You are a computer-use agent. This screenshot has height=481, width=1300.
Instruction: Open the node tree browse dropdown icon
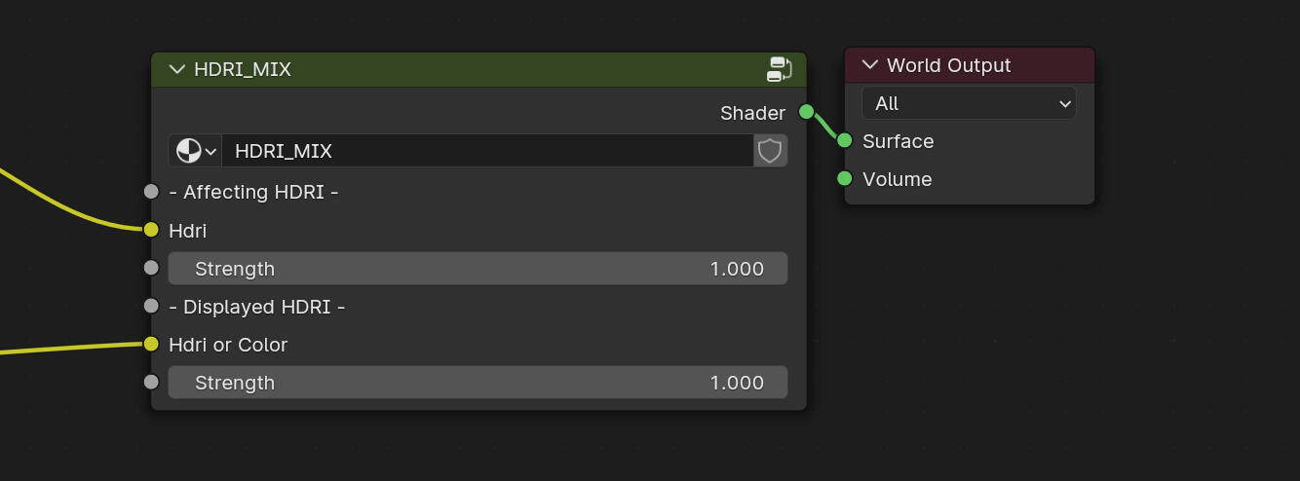(x=196, y=151)
